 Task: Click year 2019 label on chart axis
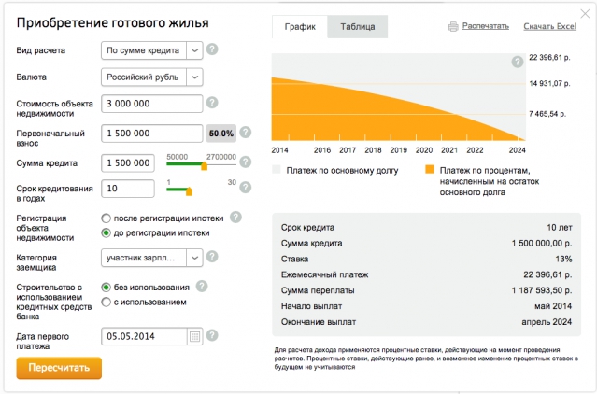[399, 150]
